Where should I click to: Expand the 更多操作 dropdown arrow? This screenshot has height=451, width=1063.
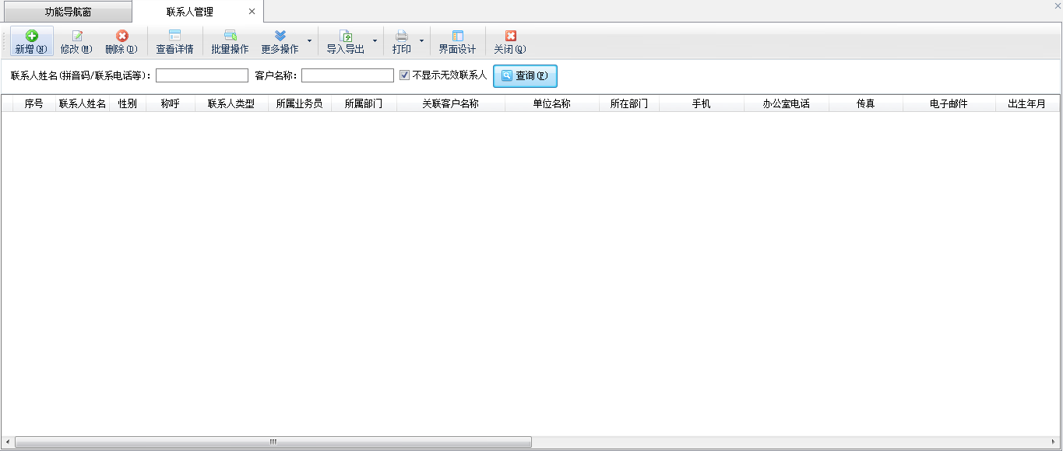tap(309, 41)
